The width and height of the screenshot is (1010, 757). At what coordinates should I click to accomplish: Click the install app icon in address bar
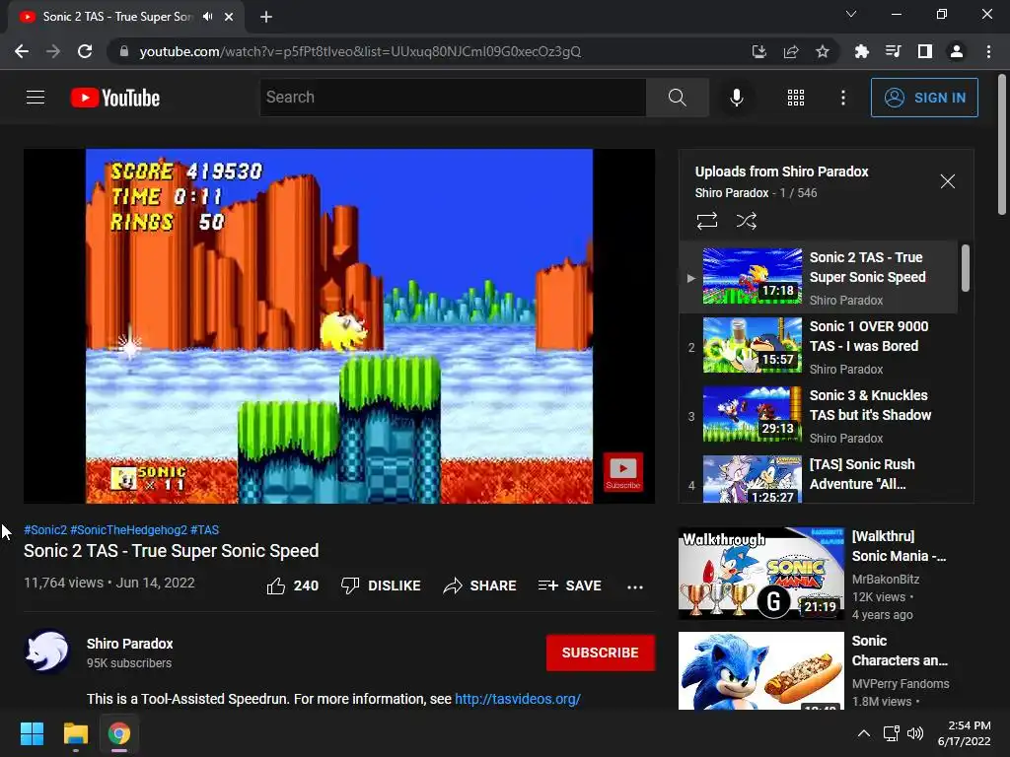coord(758,51)
